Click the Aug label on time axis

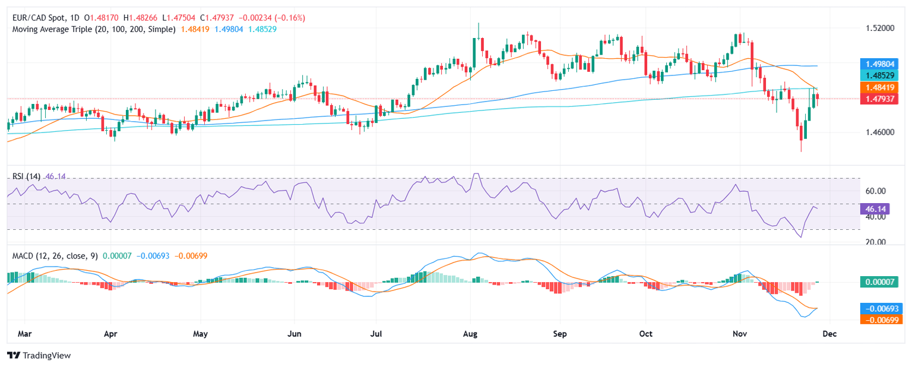[470, 334]
